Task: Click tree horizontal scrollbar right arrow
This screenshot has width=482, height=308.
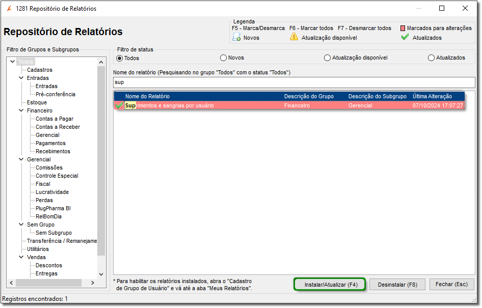Action: 93,283
